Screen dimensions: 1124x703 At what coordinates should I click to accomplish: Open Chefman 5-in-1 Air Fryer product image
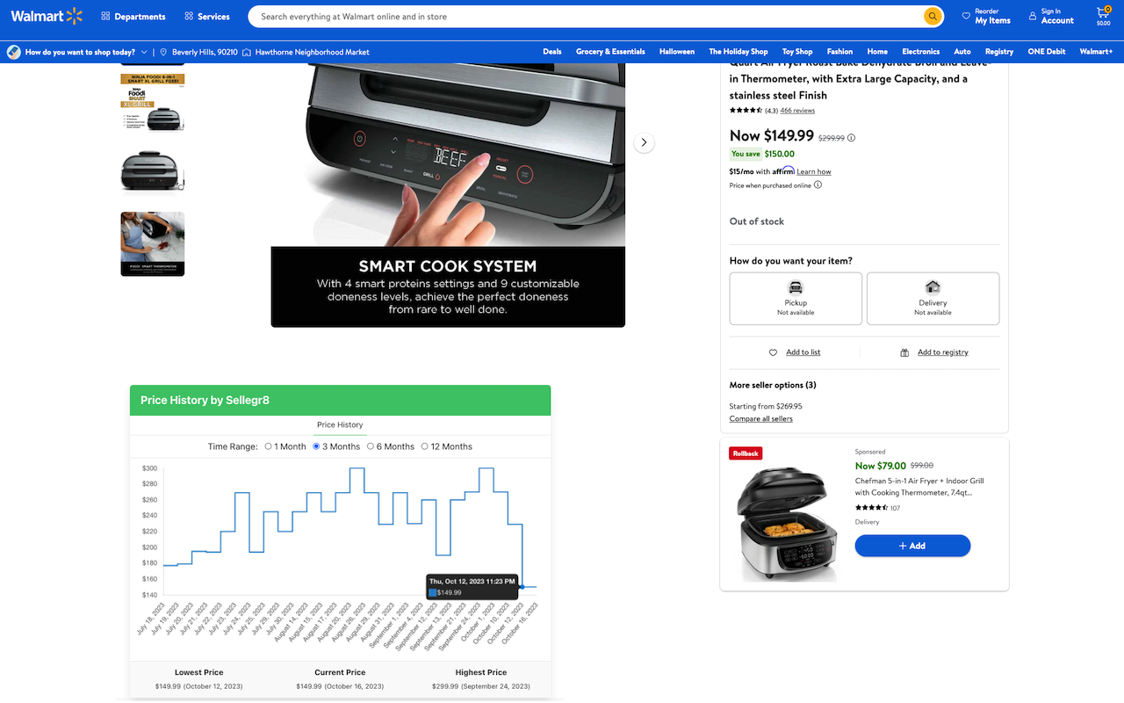pos(786,525)
